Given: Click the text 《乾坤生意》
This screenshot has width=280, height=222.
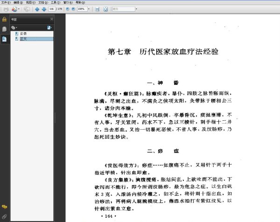Looking at the screenshot, I should pyautogui.click(x=118, y=115).
